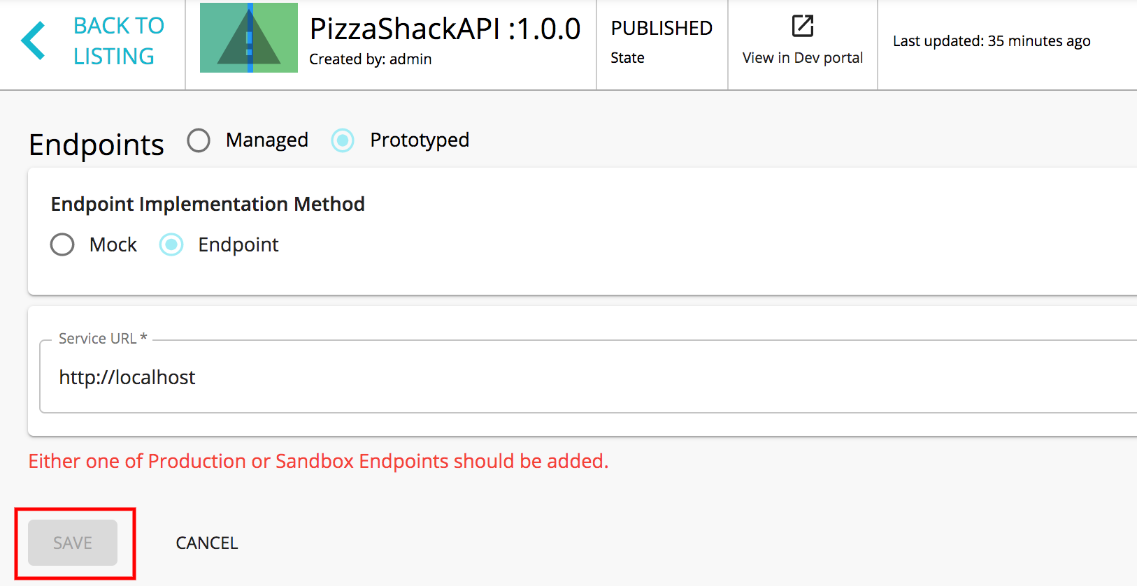Click the Endpoint Implementation Method heading
This screenshot has height=586, width=1137.
[x=207, y=204]
